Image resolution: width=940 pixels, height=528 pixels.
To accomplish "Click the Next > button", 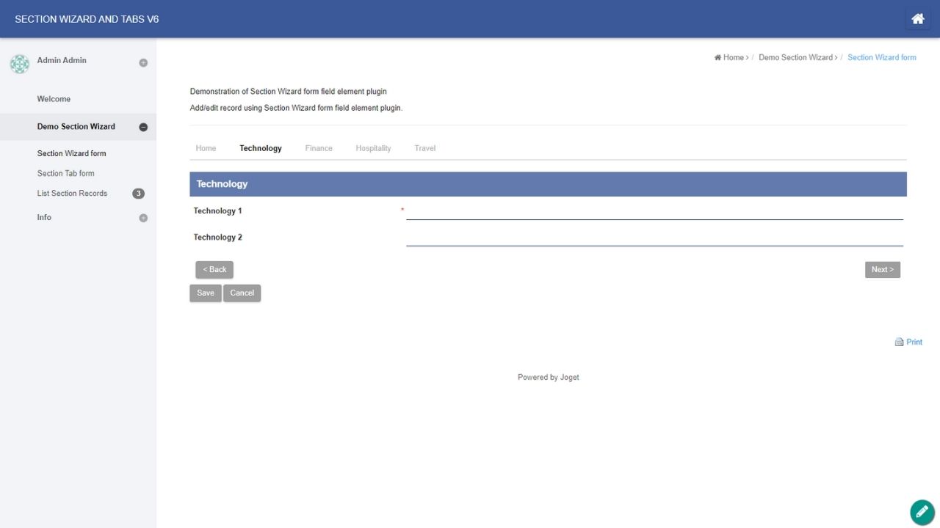I will point(882,270).
